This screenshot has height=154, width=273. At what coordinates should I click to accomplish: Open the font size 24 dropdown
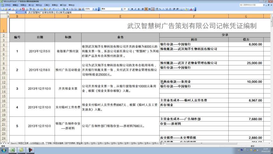click(128, 9)
